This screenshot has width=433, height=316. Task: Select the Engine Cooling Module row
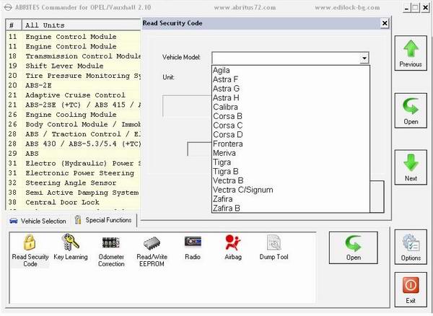tap(74, 115)
